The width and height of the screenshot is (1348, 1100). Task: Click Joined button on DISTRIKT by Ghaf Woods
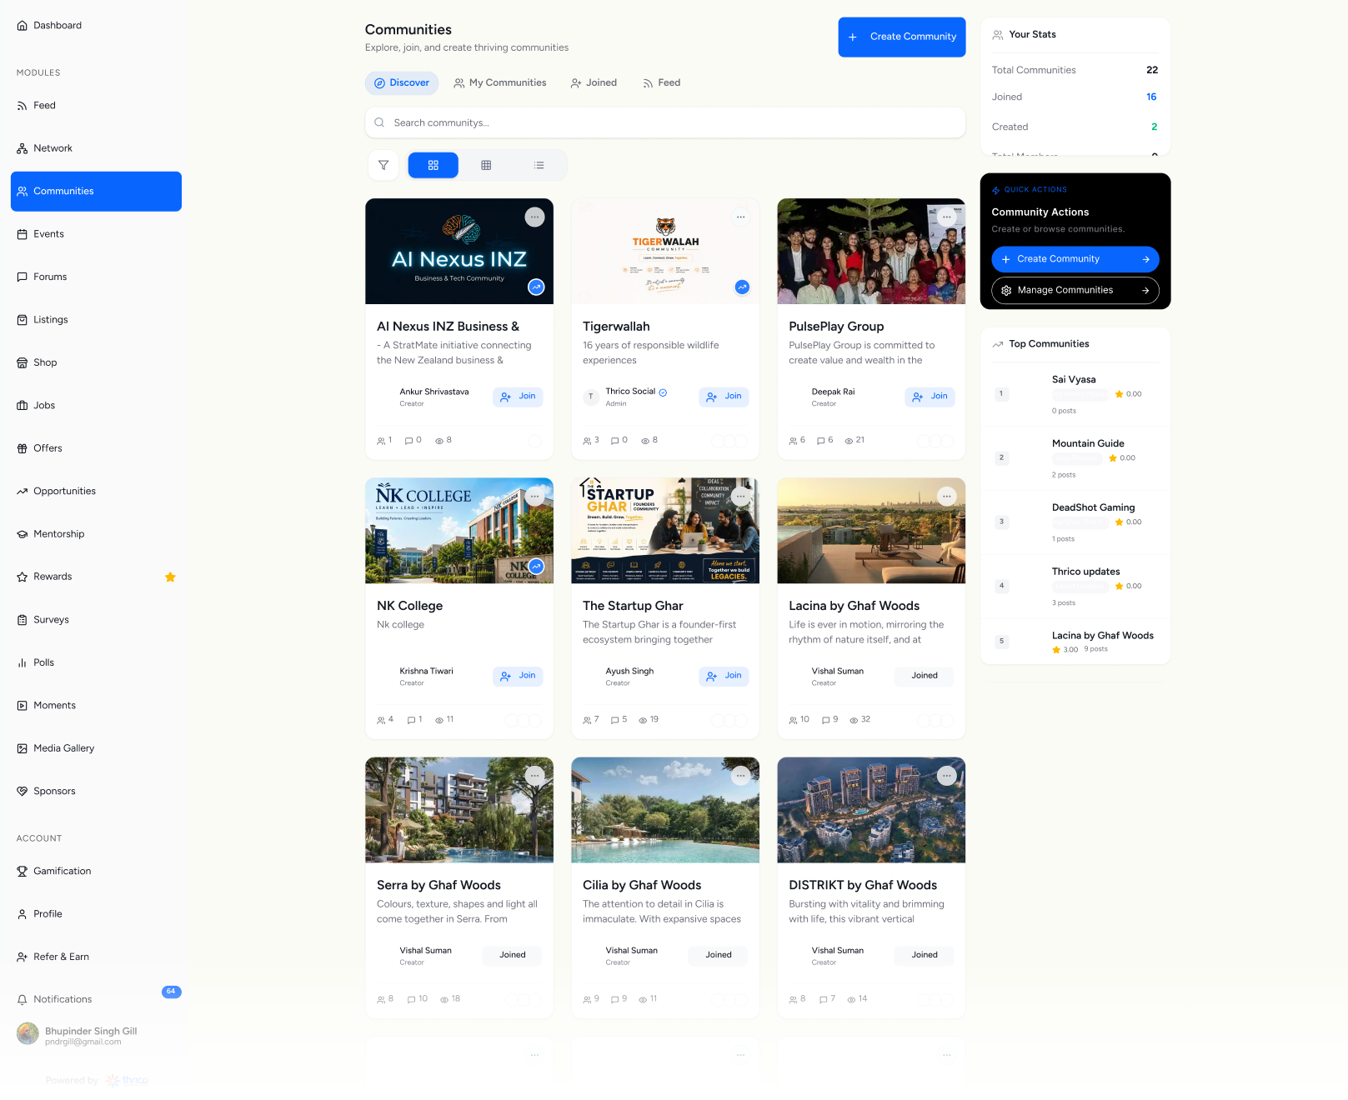click(x=925, y=955)
